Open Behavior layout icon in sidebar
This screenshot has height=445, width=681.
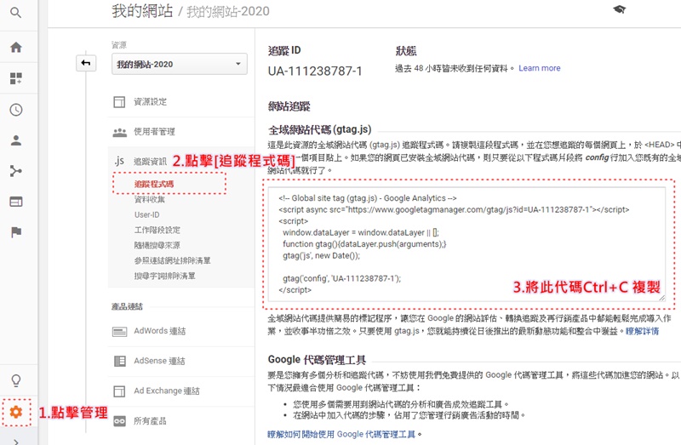(x=16, y=202)
